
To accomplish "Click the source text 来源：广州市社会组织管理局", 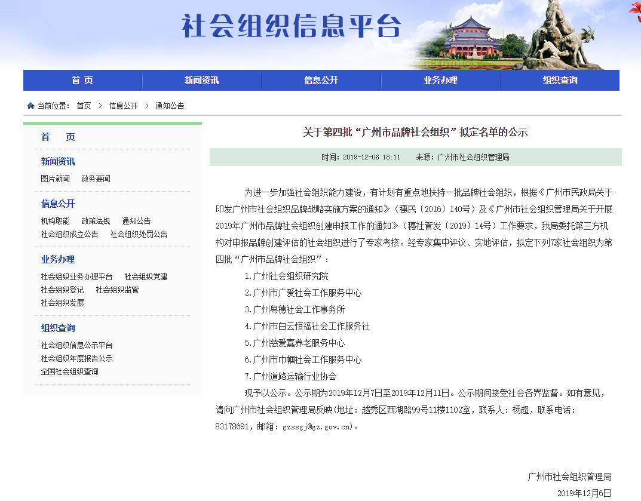I will [x=463, y=157].
